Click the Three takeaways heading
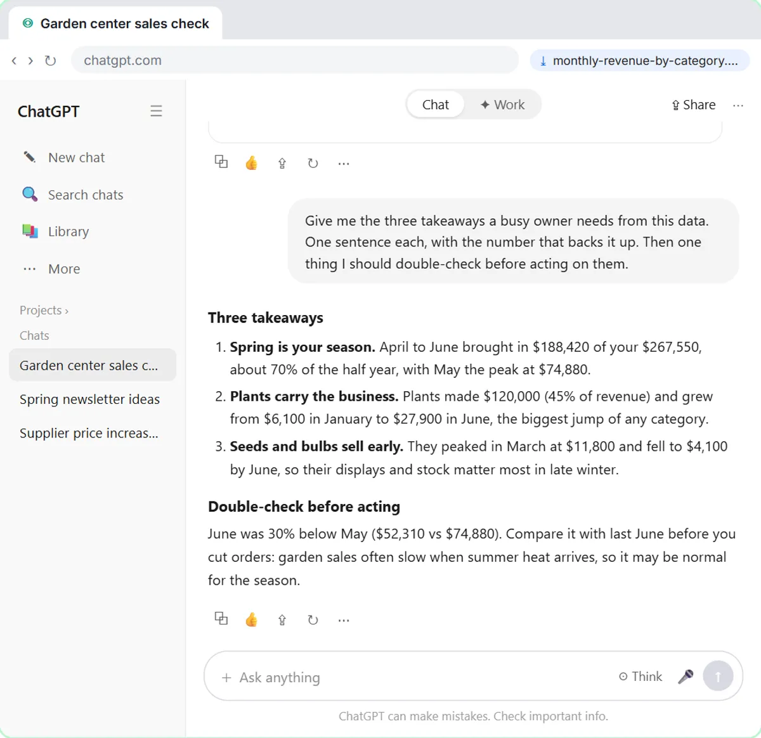 [x=266, y=318]
